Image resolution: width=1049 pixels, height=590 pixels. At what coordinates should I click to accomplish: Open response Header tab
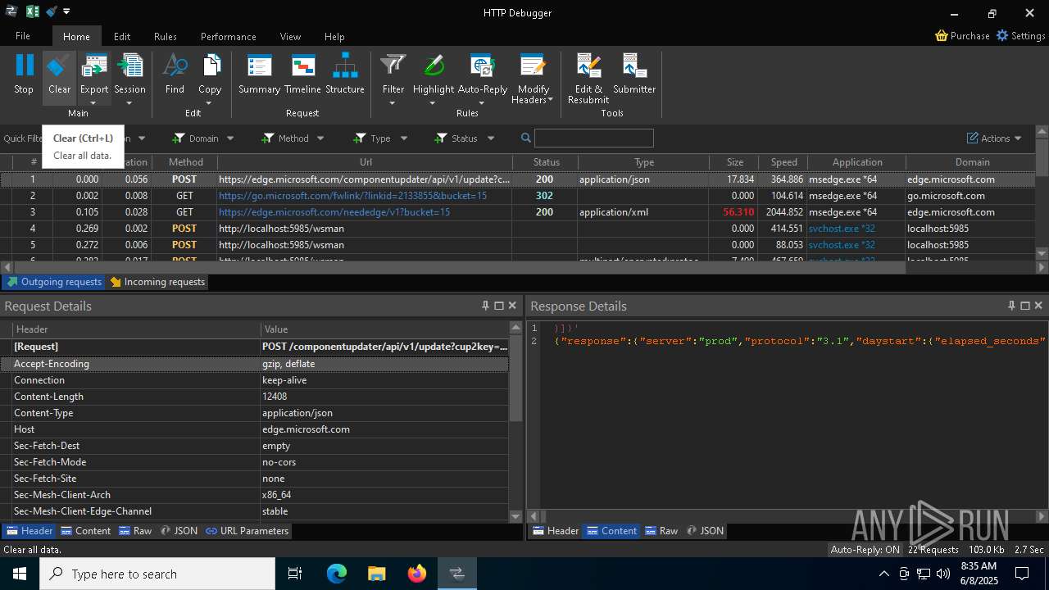pyautogui.click(x=555, y=531)
